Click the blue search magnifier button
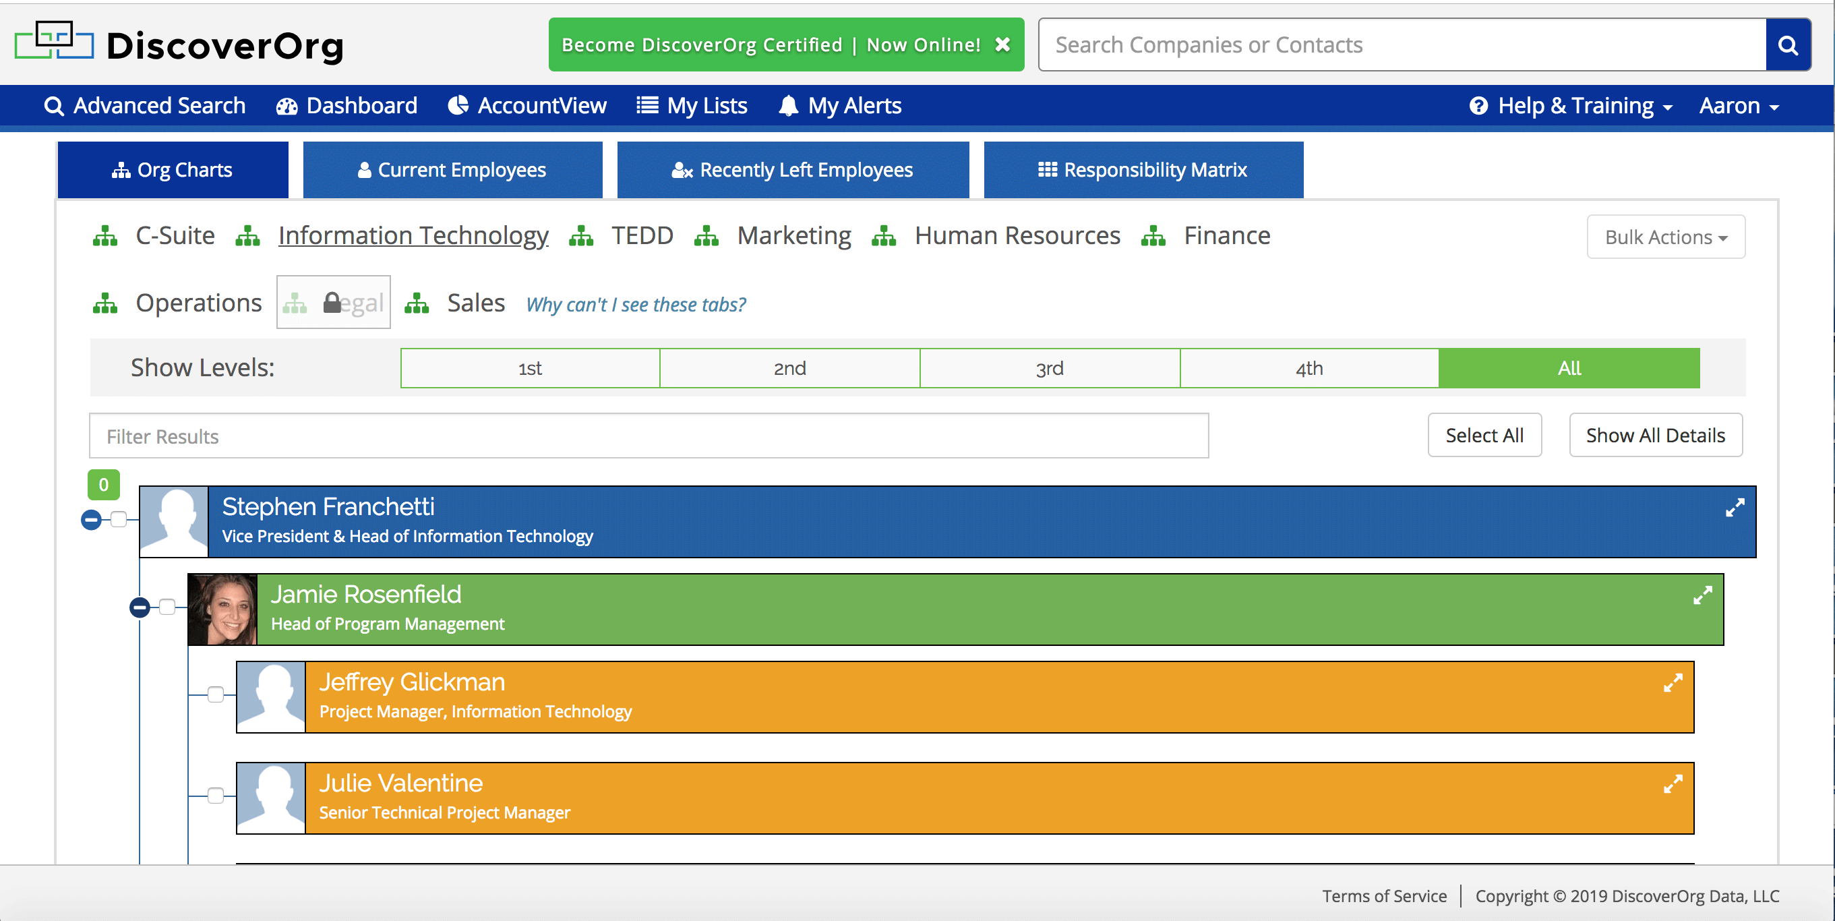Screen dimensions: 1835x921 [x=1788, y=45]
